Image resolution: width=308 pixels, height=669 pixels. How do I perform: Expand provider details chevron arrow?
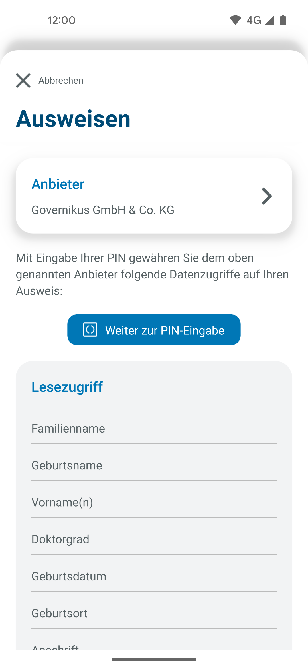tap(267, 196)
